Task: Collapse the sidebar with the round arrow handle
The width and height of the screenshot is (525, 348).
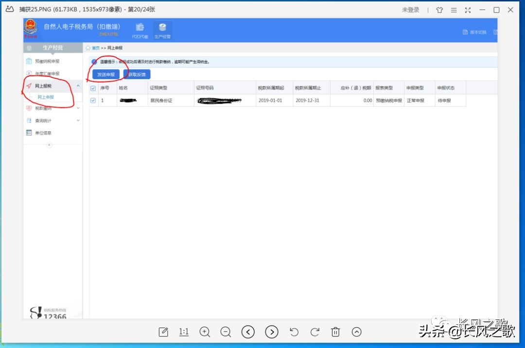Action: pos(49,145)
